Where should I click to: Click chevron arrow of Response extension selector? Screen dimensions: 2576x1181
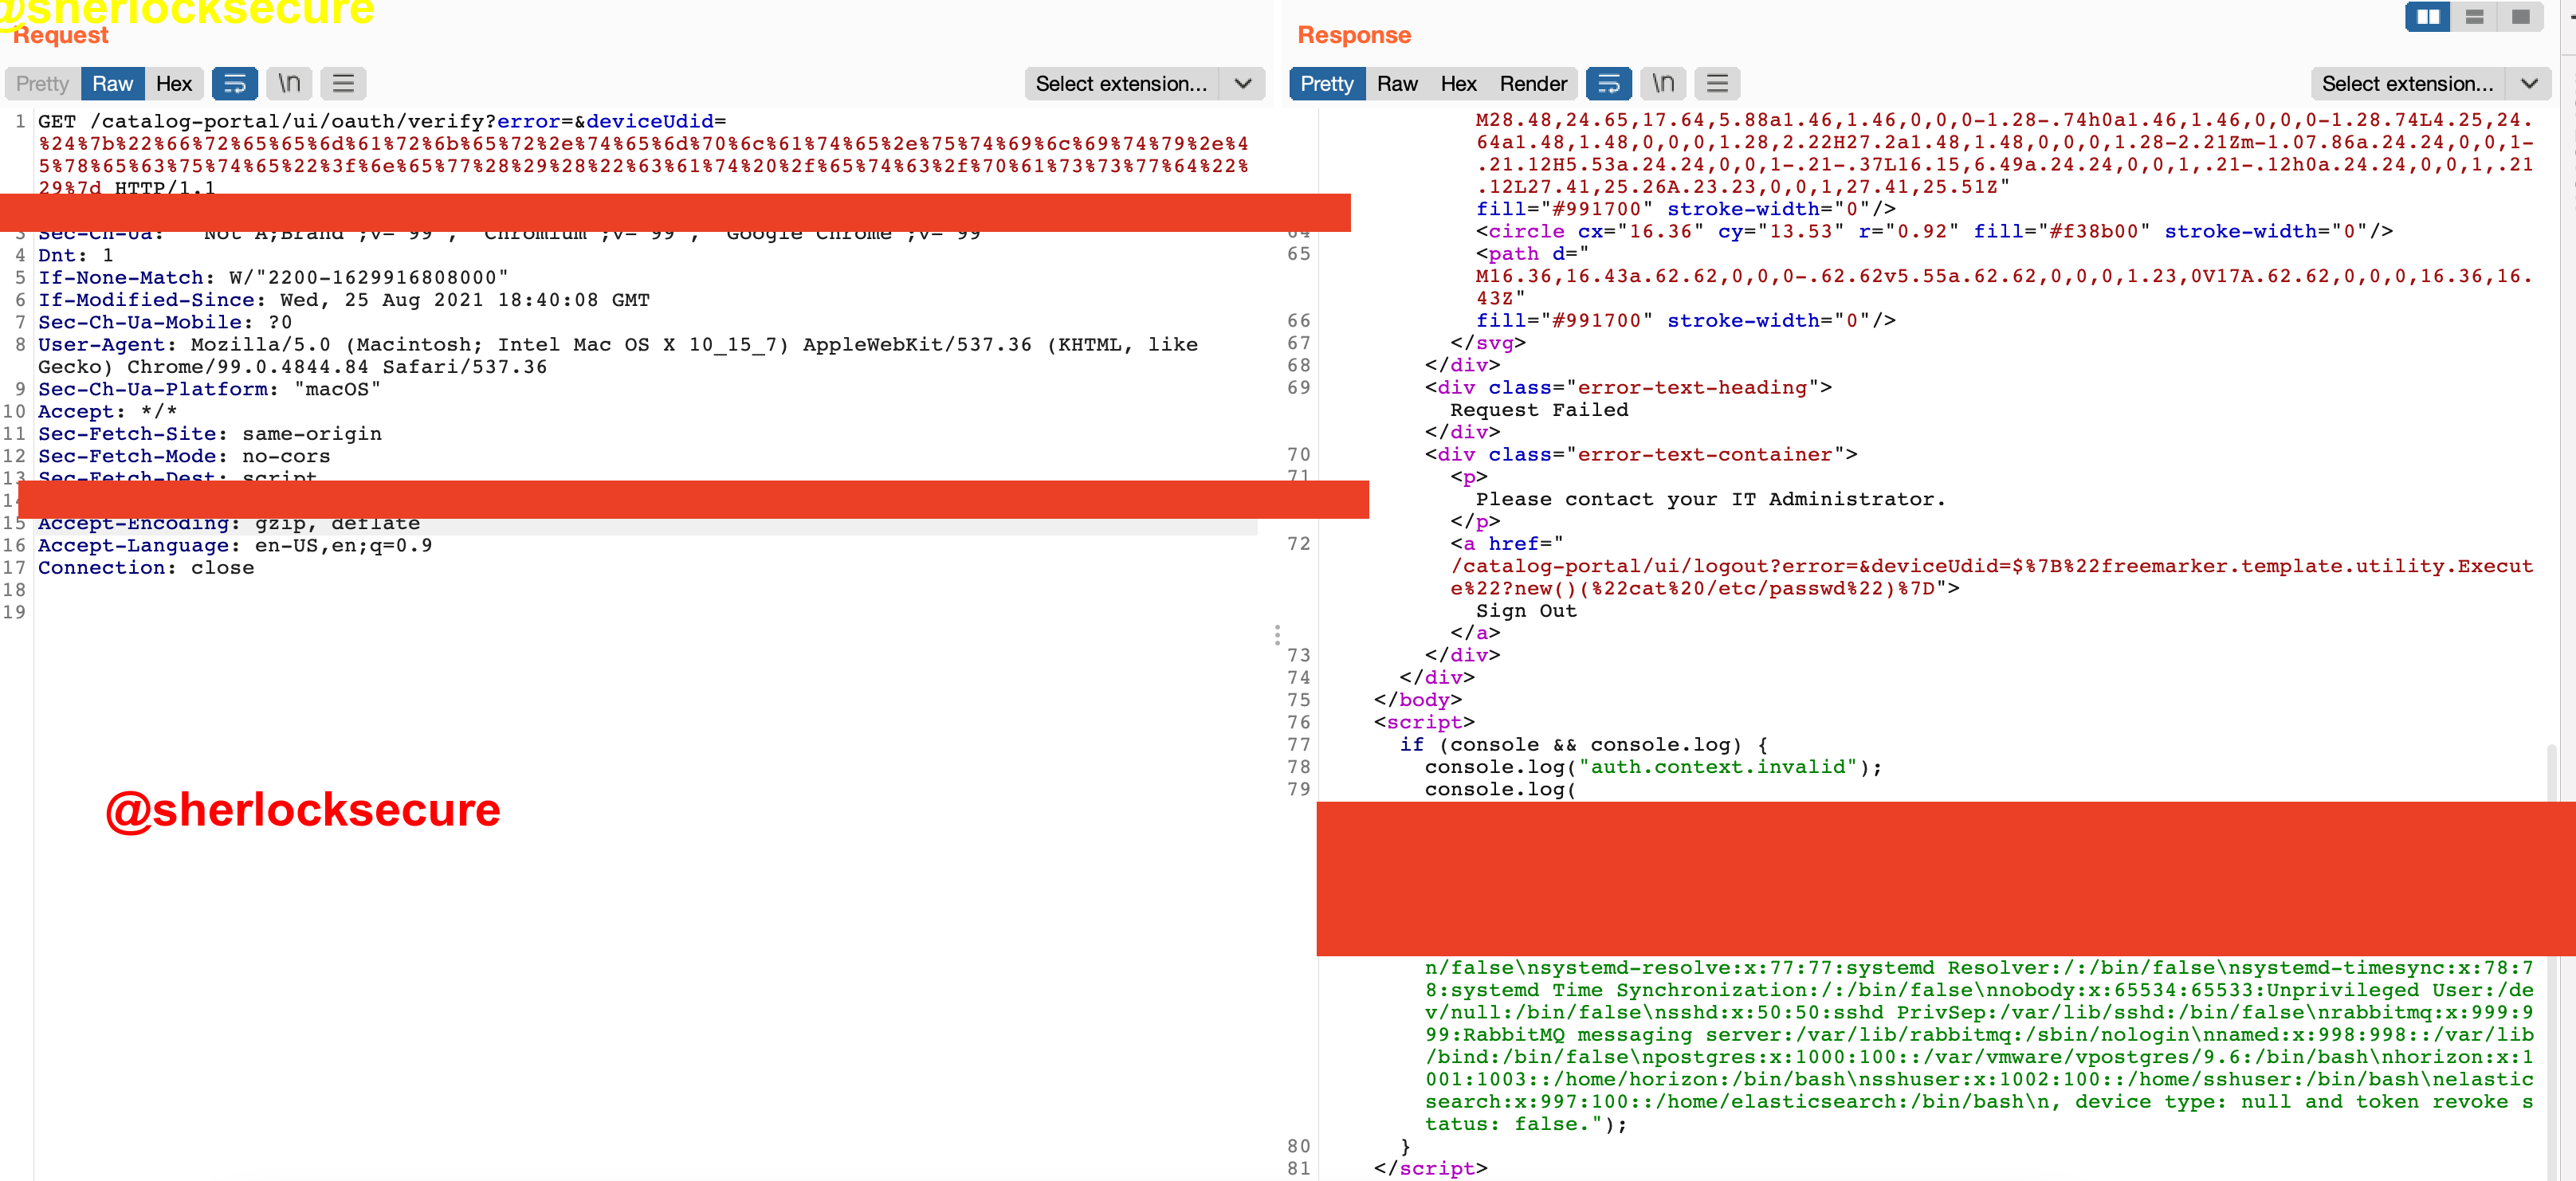pos(2529,84)
